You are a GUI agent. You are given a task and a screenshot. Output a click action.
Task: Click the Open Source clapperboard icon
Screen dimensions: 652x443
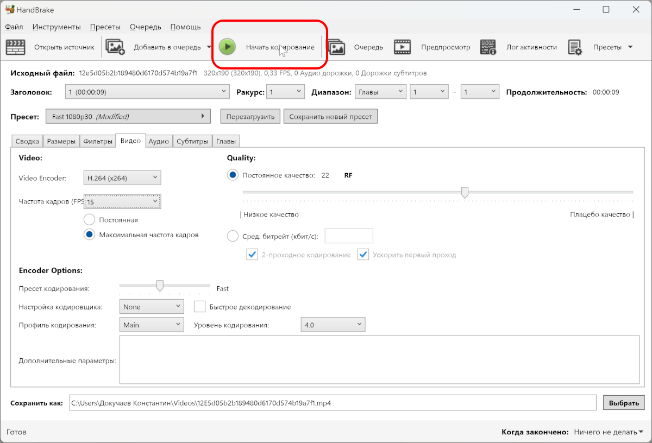pos(16,47)
